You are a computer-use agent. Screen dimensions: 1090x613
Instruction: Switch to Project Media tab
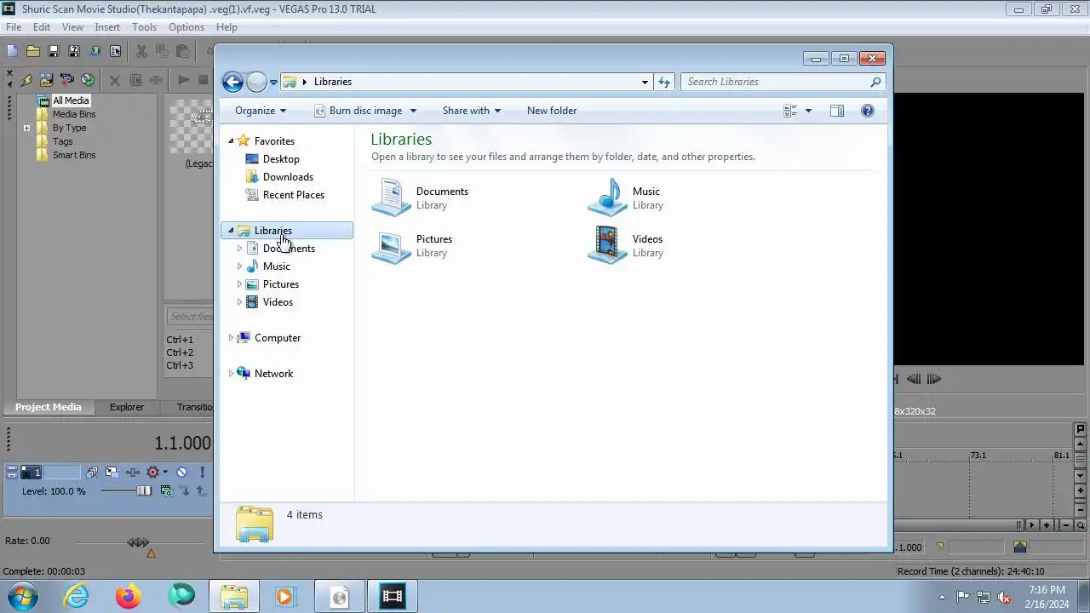(x=49, y=407)
